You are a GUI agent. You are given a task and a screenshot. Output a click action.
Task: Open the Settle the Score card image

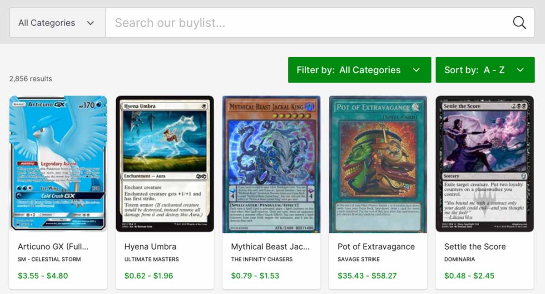click(x=485, y=164)
